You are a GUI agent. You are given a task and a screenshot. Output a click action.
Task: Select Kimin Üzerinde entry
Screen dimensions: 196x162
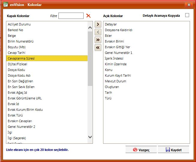point(147,64)
